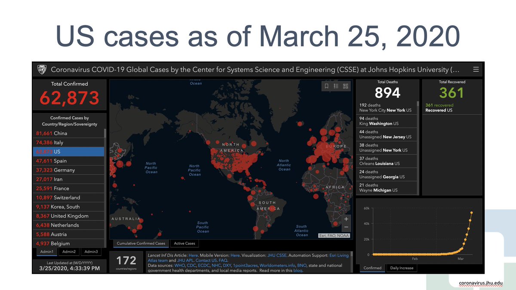Open the map bookmarks icon

[x=327, y=86]
